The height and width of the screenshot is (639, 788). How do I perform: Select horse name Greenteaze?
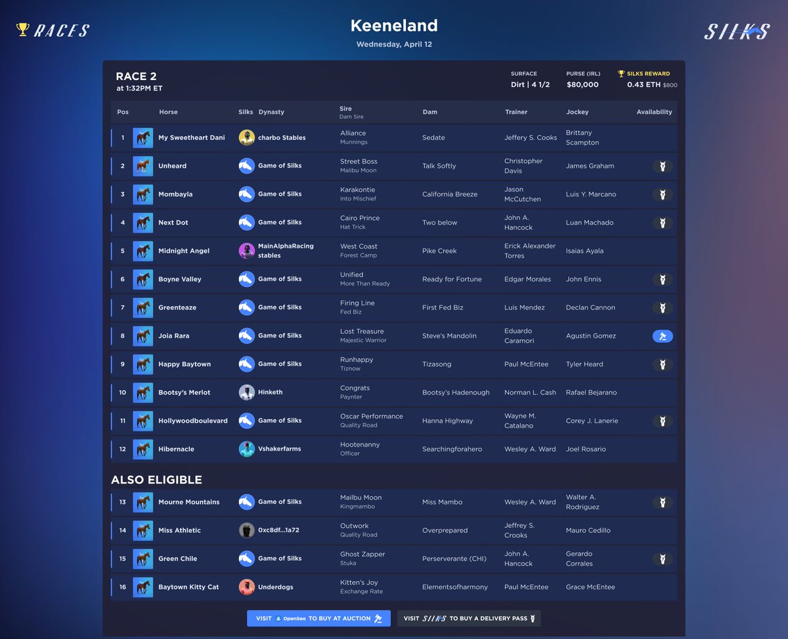[x=177, y=307]
